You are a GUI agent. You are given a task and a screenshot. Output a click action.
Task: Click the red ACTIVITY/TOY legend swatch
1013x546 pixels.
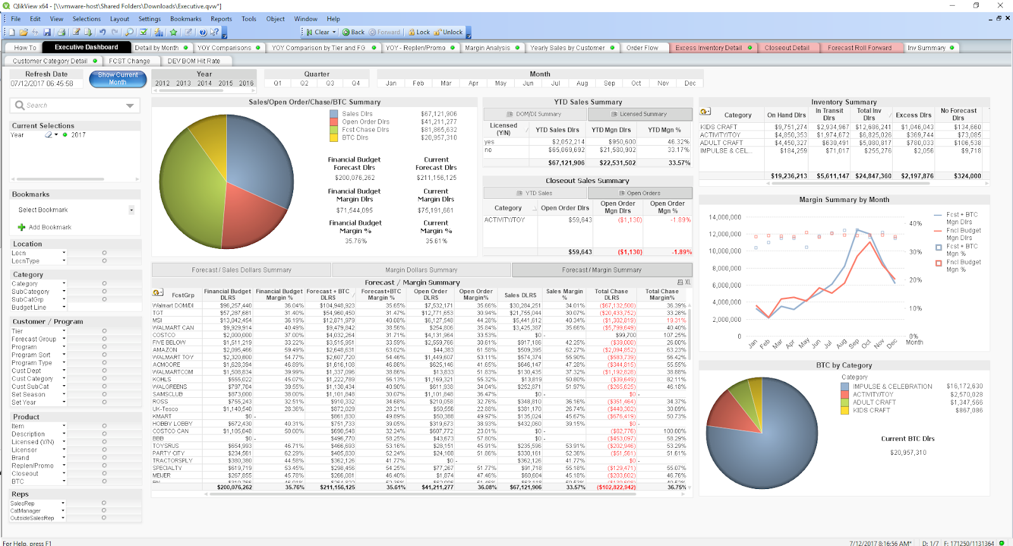pos(845,394)
